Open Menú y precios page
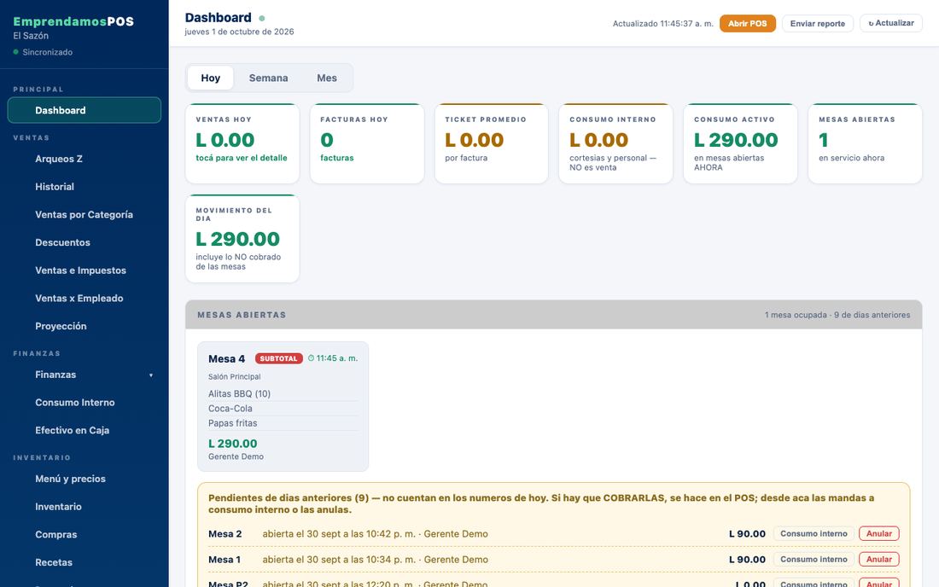This screenshot has width=939, height=587. (x=85, y=479)
